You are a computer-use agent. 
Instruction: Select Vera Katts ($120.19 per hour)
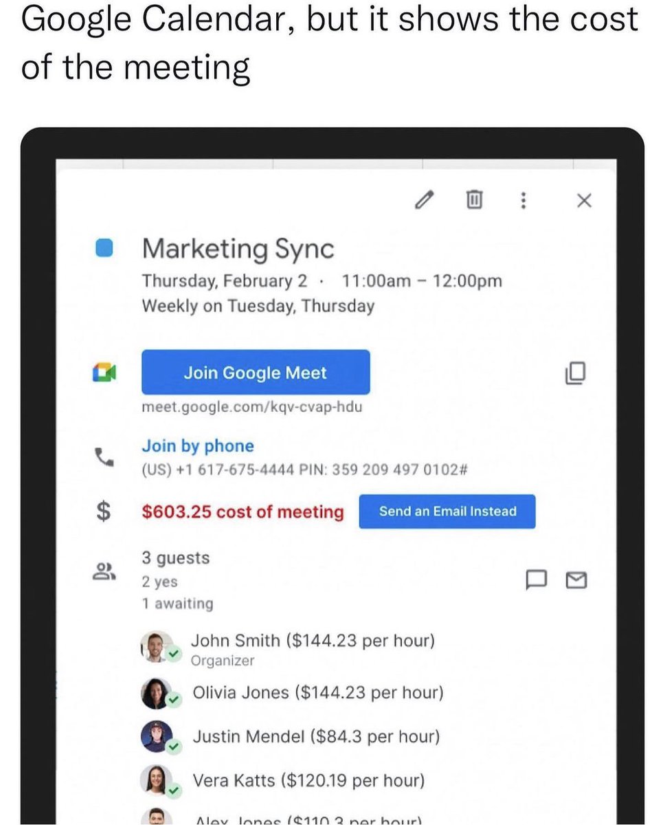tap(308, 781)
